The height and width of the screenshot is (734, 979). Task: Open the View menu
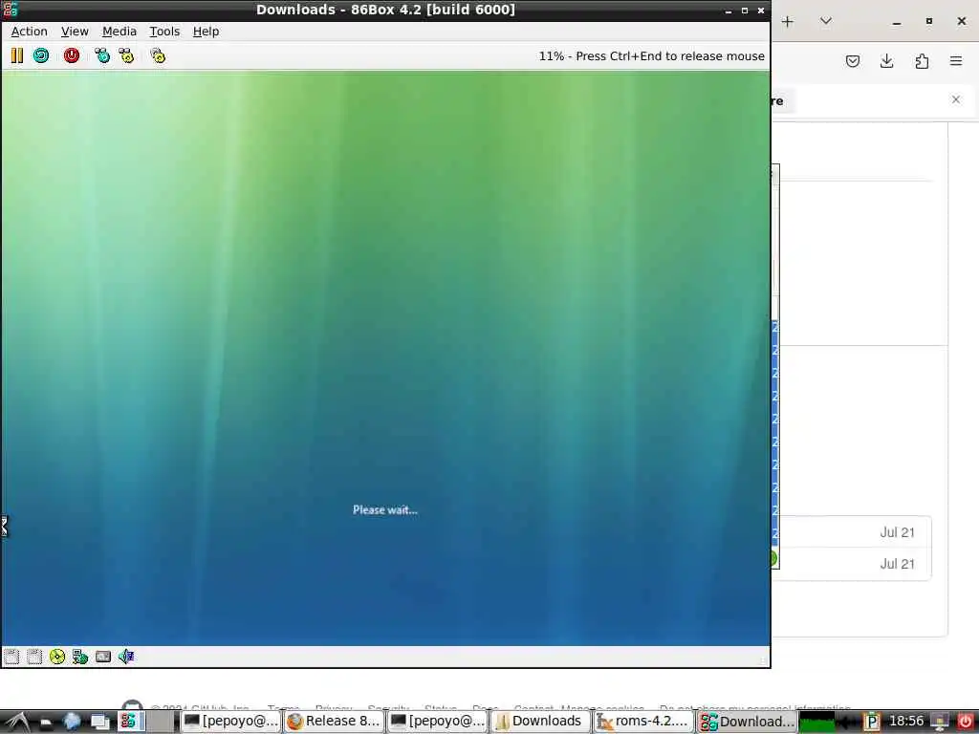[75, 32]
